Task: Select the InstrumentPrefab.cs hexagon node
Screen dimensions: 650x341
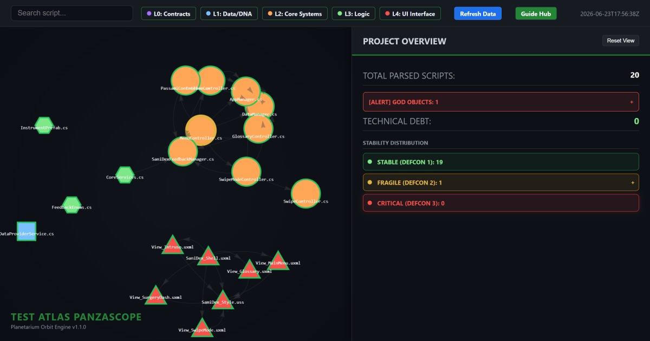Action: [x=44, y=124]
